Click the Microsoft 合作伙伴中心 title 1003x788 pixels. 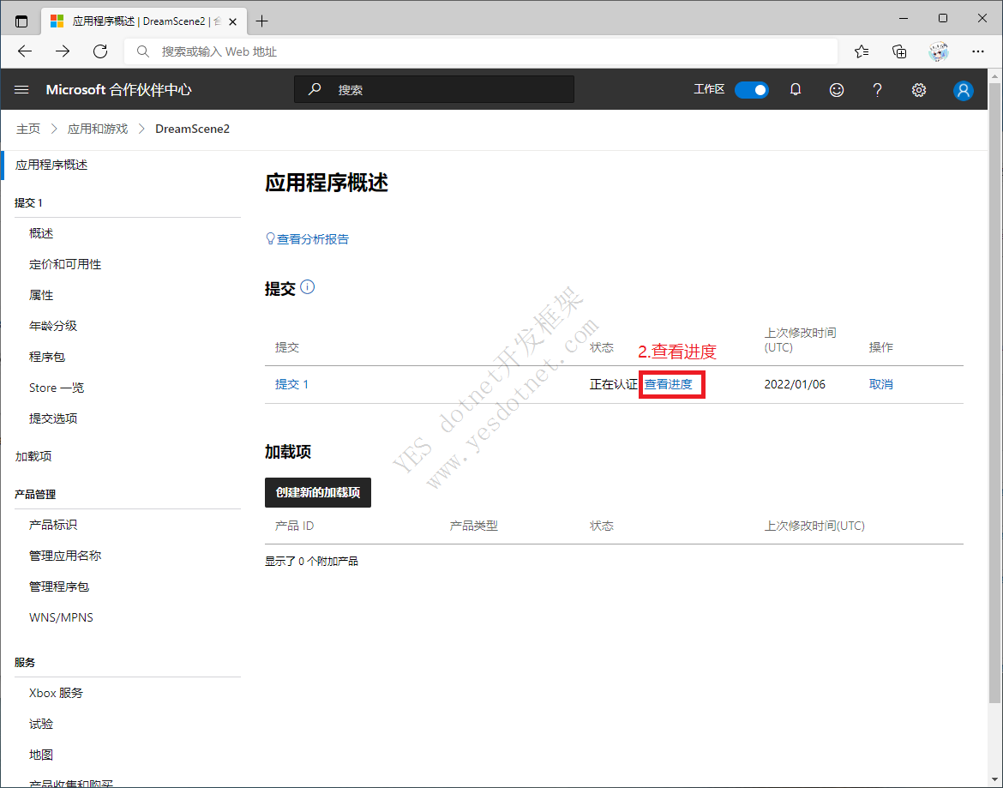pyautogui.click(x=118, y=90)
